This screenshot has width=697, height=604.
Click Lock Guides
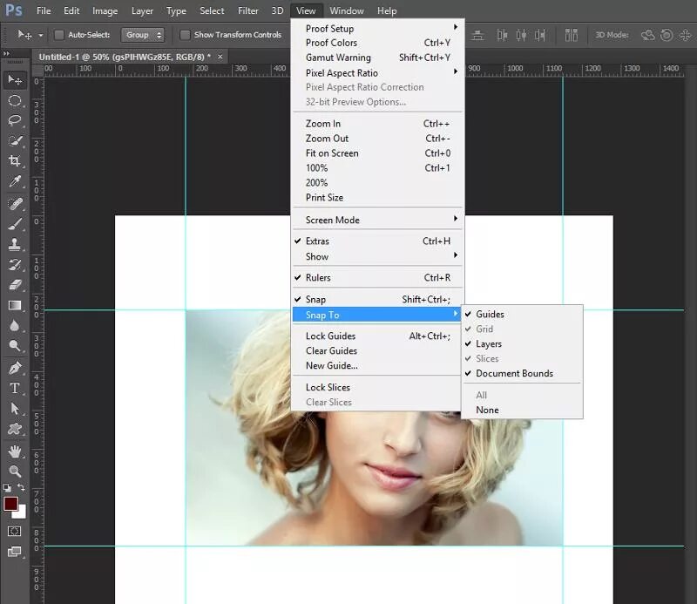378,336
